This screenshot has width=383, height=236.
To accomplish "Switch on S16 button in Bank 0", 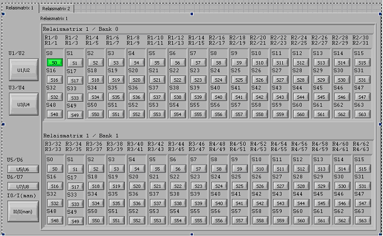I will (x=54, y=80).
